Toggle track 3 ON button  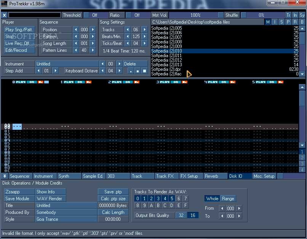coord(176,82)
